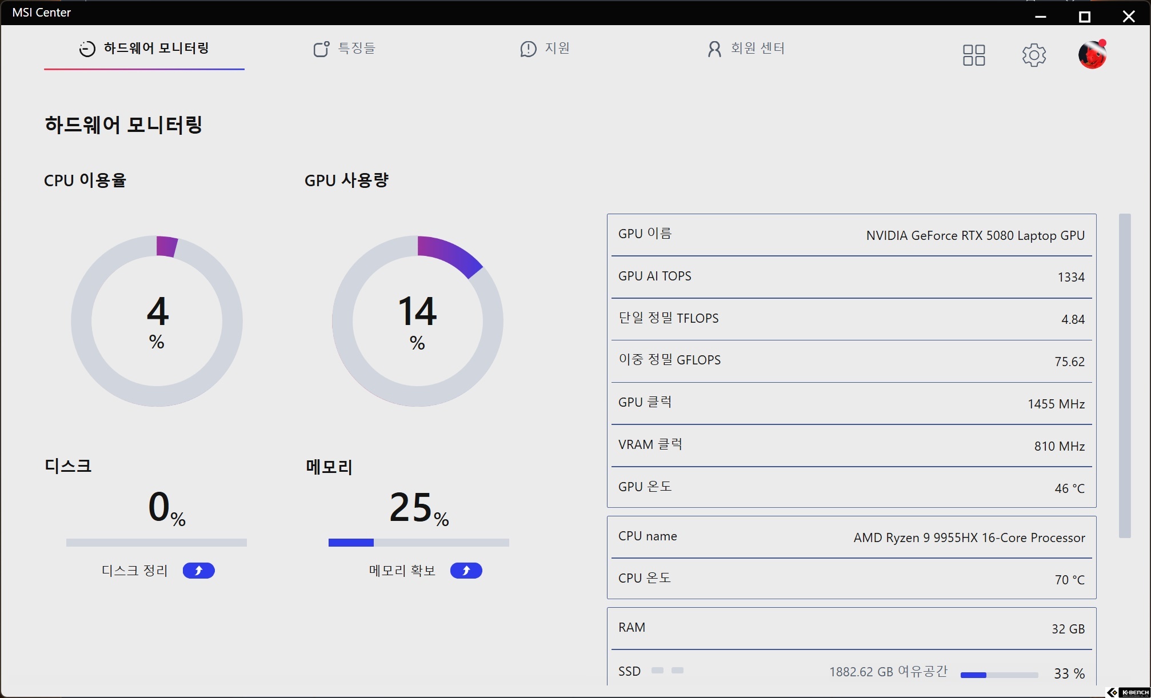This screenshot has height=698, width=1151.
Task: Click the blue memory free-up arrow button
Action: pos(466,571)
